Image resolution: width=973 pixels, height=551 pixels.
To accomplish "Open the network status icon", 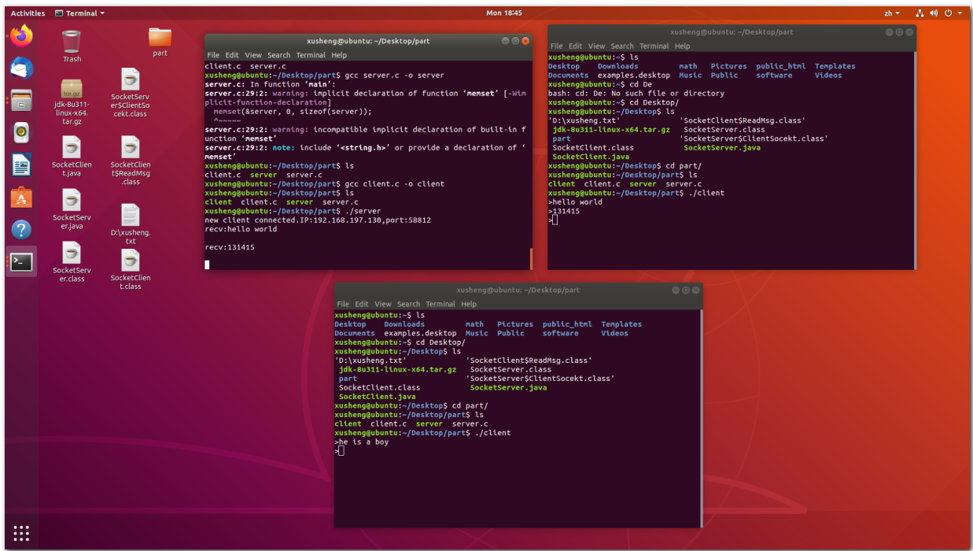I will coord(919,13).
